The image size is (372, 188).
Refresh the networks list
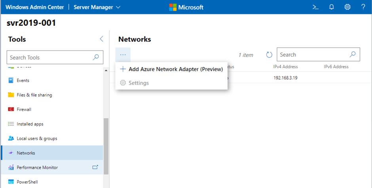(269, 55)
